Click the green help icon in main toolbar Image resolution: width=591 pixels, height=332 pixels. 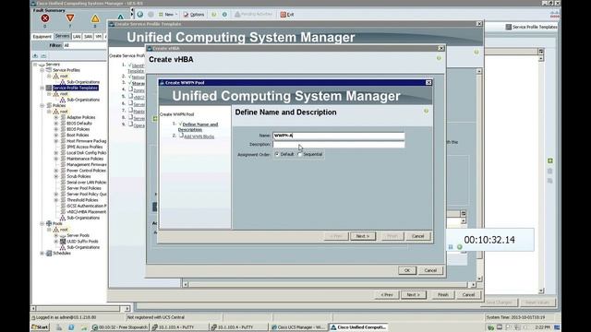click(213, 15)
